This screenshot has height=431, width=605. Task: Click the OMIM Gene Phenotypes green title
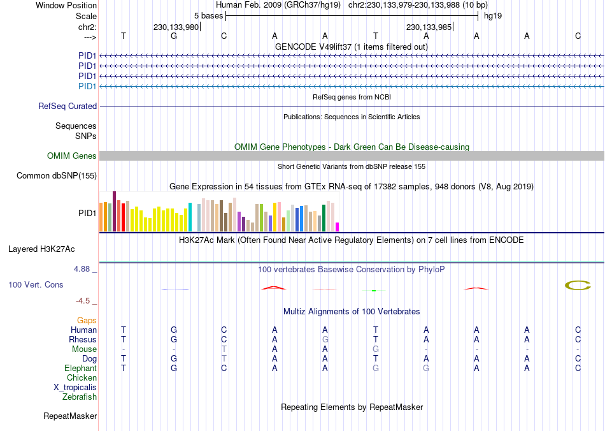tap(352, 147)
